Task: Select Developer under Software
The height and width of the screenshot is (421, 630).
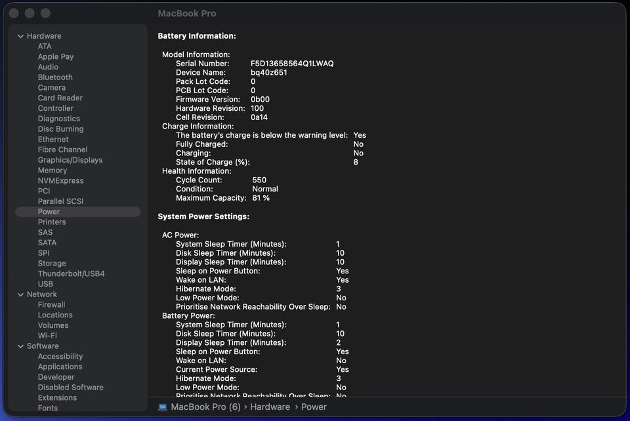Action: coord(56,377)
